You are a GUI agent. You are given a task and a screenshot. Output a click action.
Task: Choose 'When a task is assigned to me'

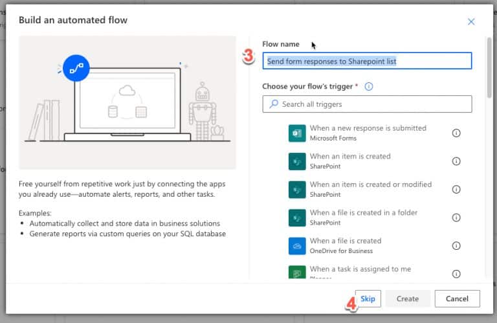tap(360, 269)
